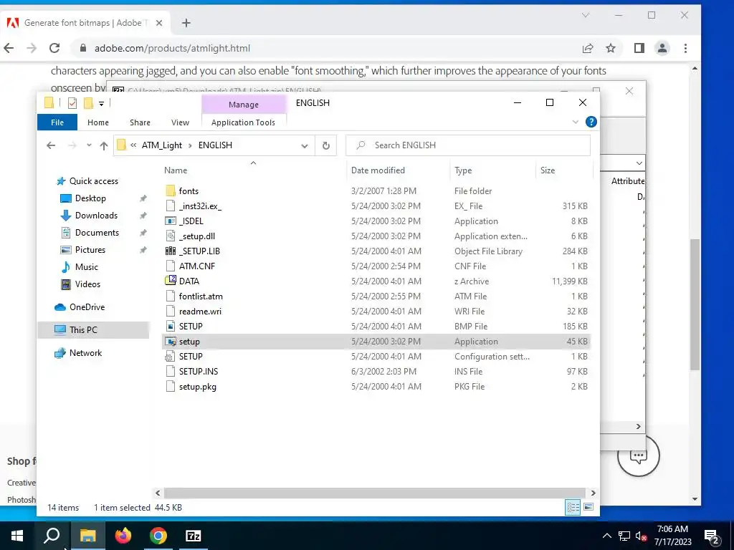734x550 pixels.
Task: Open the fonts folder
Action: pyautogui.click(x=189, y=190)
